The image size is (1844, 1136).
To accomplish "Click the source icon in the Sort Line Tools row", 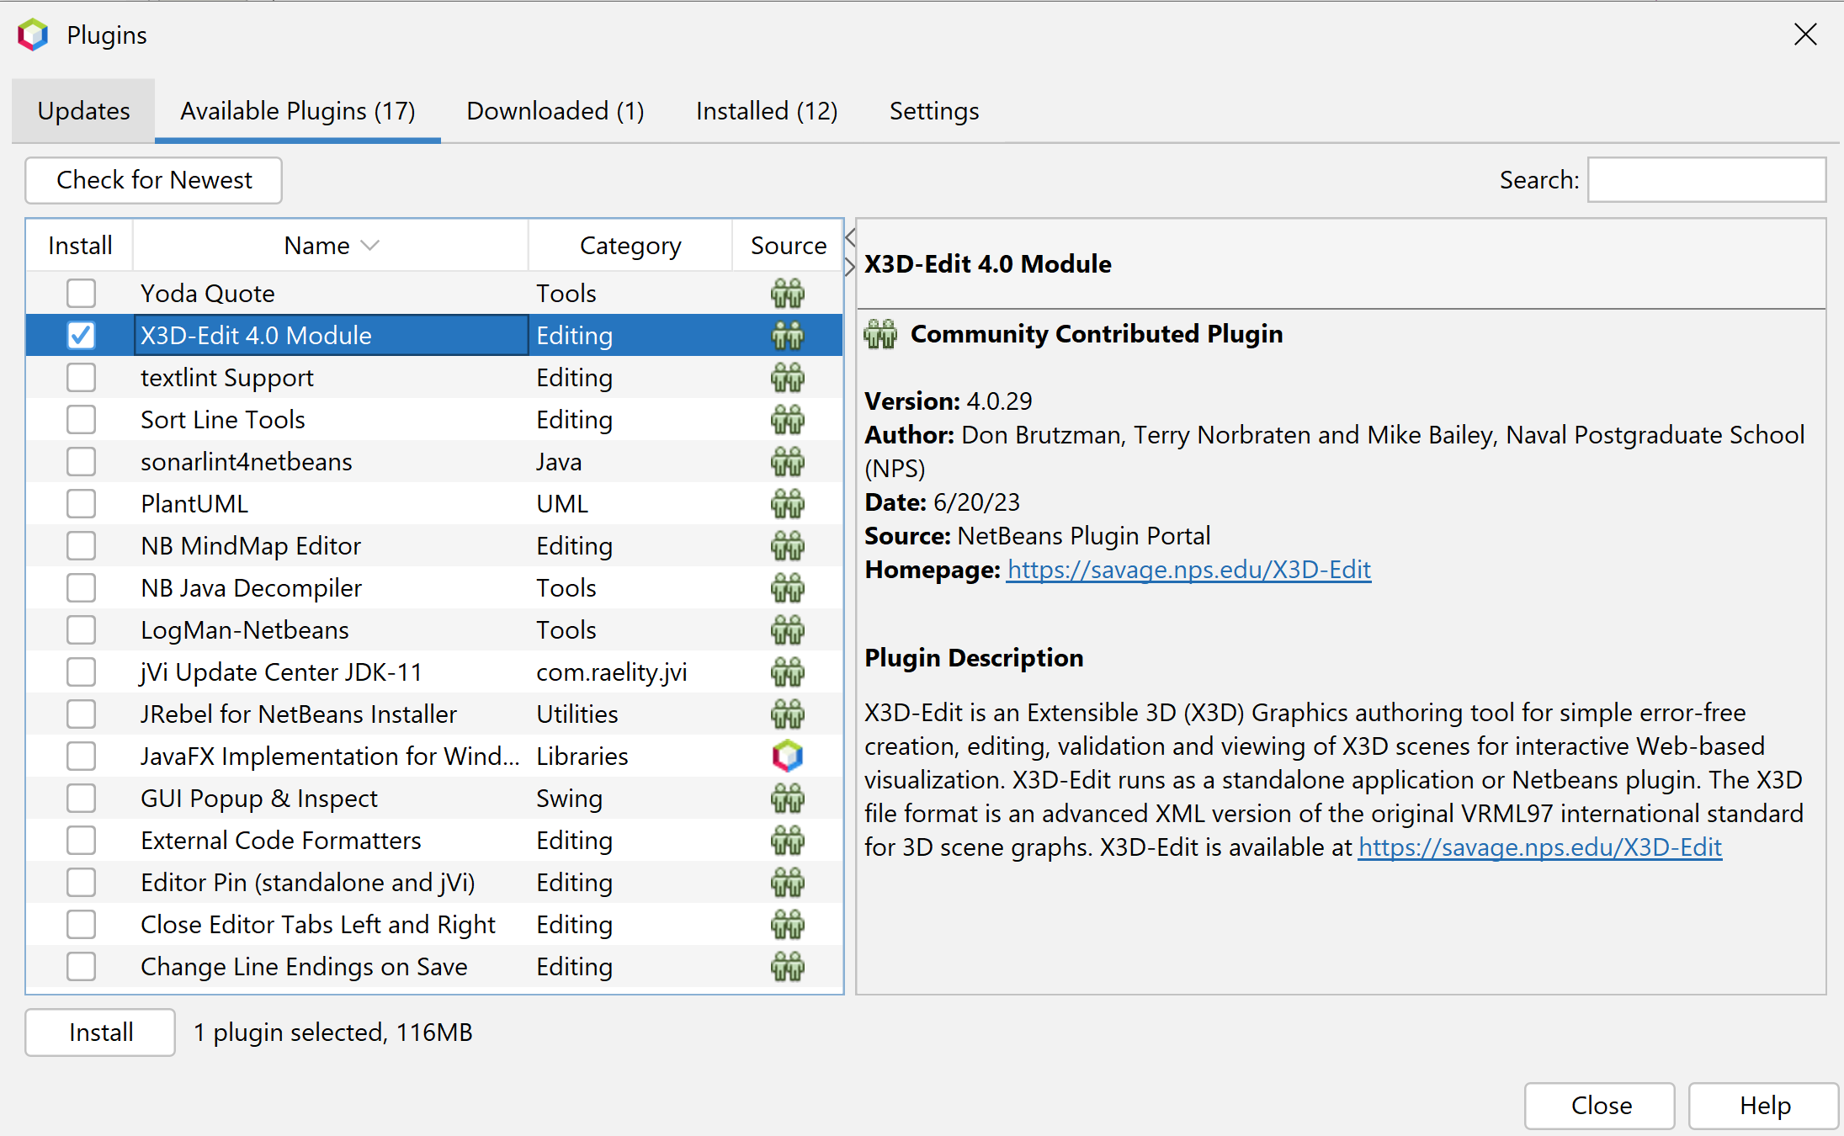I will (x=788, y=419).
